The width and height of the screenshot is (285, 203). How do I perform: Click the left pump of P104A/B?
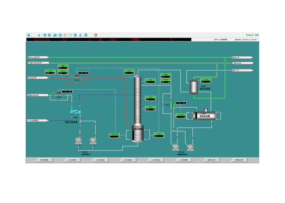click(x=78, y=140)
